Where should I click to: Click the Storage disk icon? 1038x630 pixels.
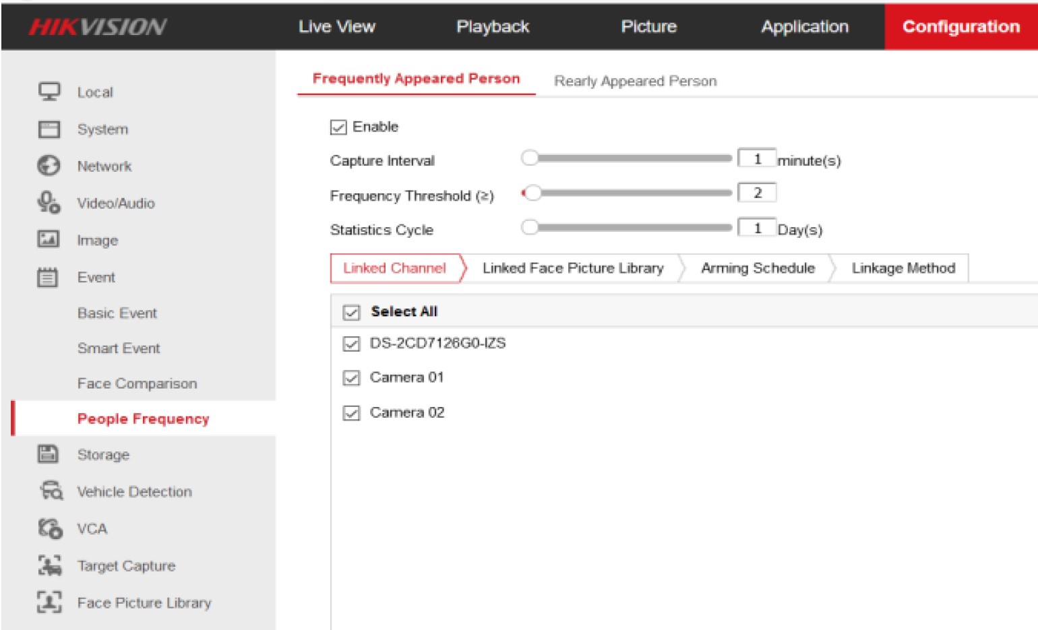coord(49,454)
